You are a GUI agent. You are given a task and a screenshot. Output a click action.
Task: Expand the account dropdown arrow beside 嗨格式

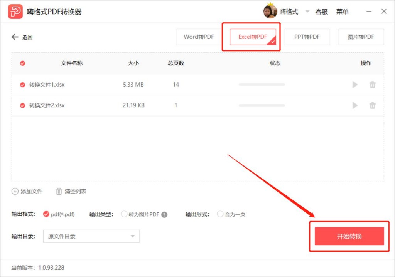click(x=307, y=12)
